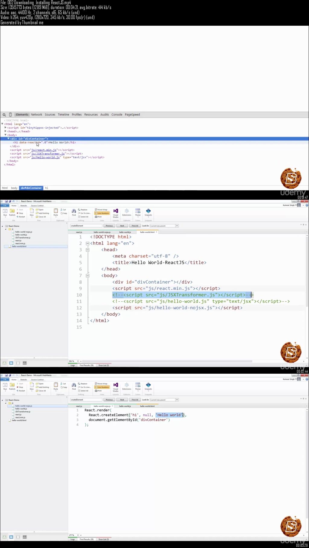Image resolution: width=309 pixels, height=548 pixels.
Task: Select react.min.js in the 00:03:29 frame file tree
Action: coord(20,417)
